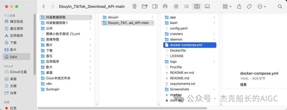
Task: Expand chevron of bash folder
Action: (214, 23)
